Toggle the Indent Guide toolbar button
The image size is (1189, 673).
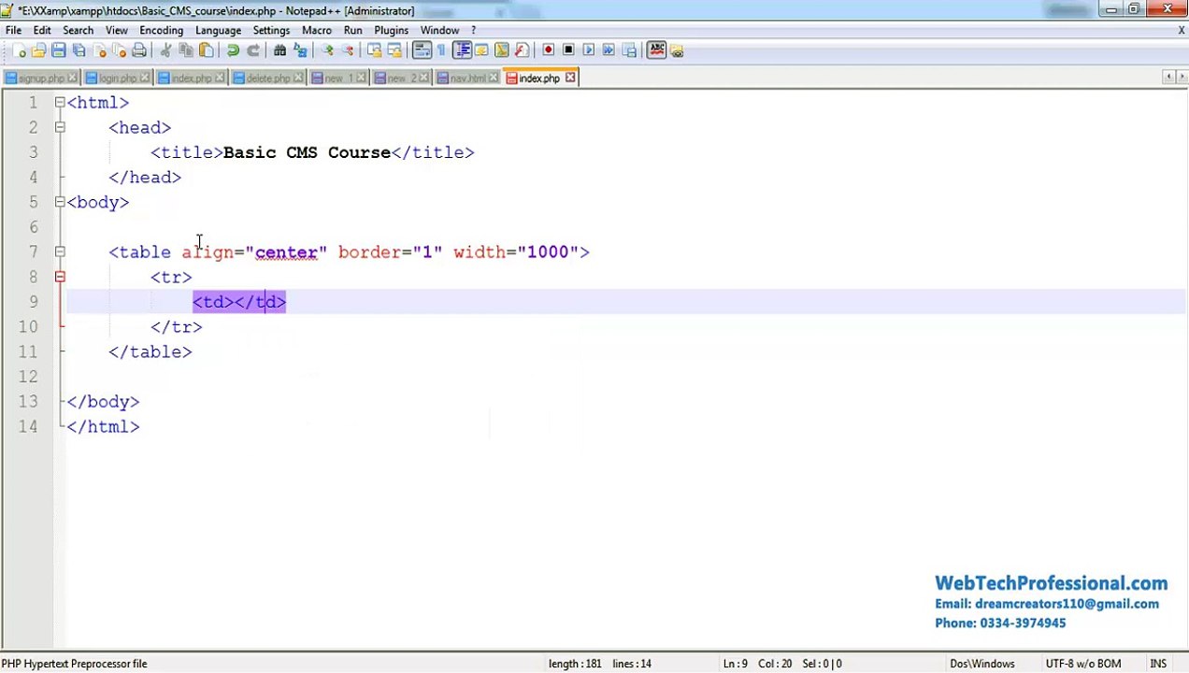(462, 50)
